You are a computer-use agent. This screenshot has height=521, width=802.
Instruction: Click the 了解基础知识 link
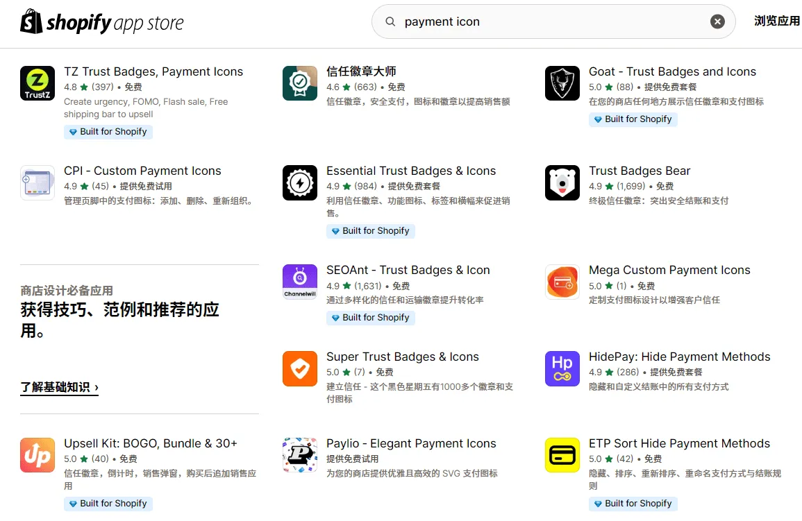point(59,387)
